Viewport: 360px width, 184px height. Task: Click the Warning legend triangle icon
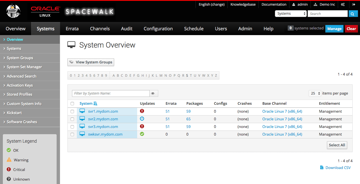pyautogui.click(x=9, y=160)
